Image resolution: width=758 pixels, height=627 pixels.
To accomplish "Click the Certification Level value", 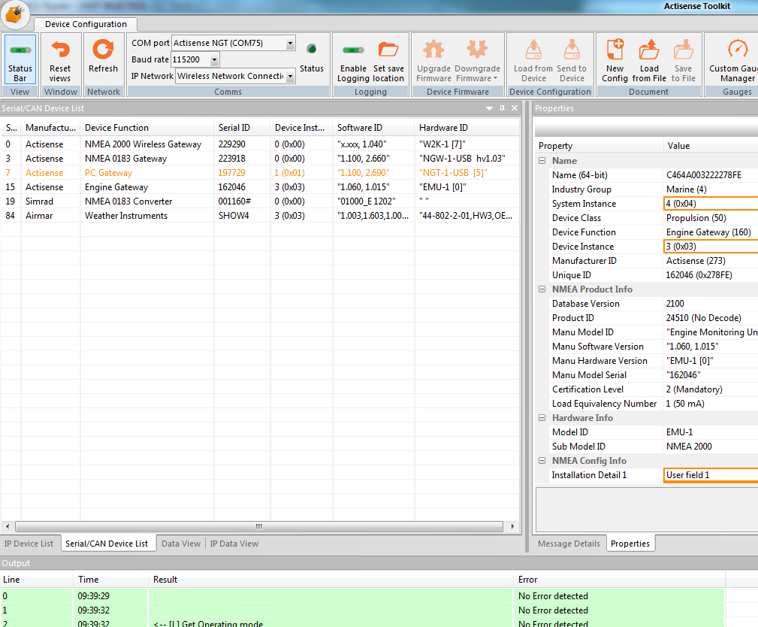I will point(693,389).
